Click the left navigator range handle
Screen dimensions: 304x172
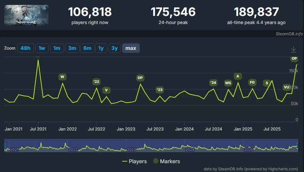pyautogui.click(x=4, y=146)
